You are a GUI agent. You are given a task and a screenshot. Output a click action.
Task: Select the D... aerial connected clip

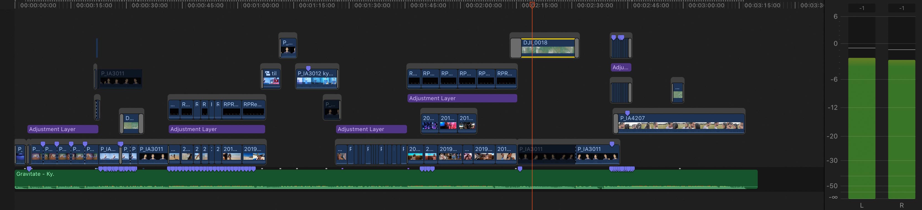click(131, 123)
